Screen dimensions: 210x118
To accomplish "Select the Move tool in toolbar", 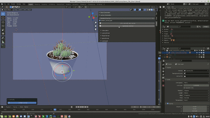I will click(3, 22).
